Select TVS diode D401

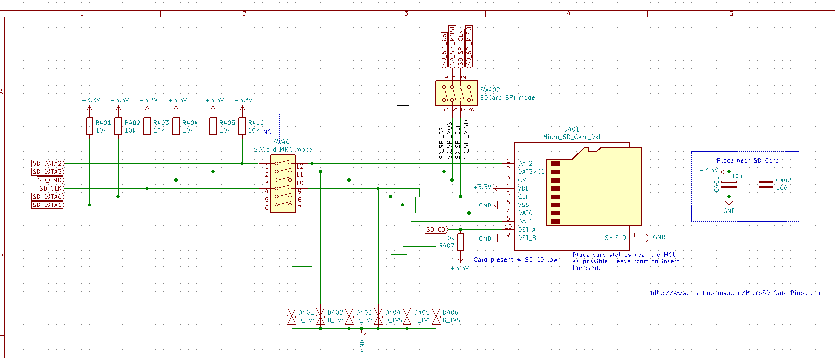click(x=292, y=316)
